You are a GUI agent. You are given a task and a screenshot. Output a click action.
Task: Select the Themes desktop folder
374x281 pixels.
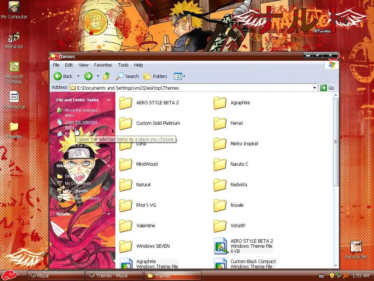(x=14, y=130)
